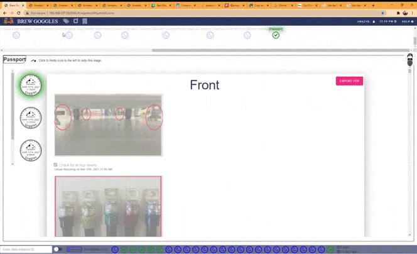Click the stamp list vertical scrollbar
Viewport: 417px width, 254px height.
(13, 106)
